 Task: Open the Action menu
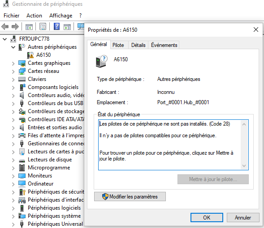tap(34, 16)
